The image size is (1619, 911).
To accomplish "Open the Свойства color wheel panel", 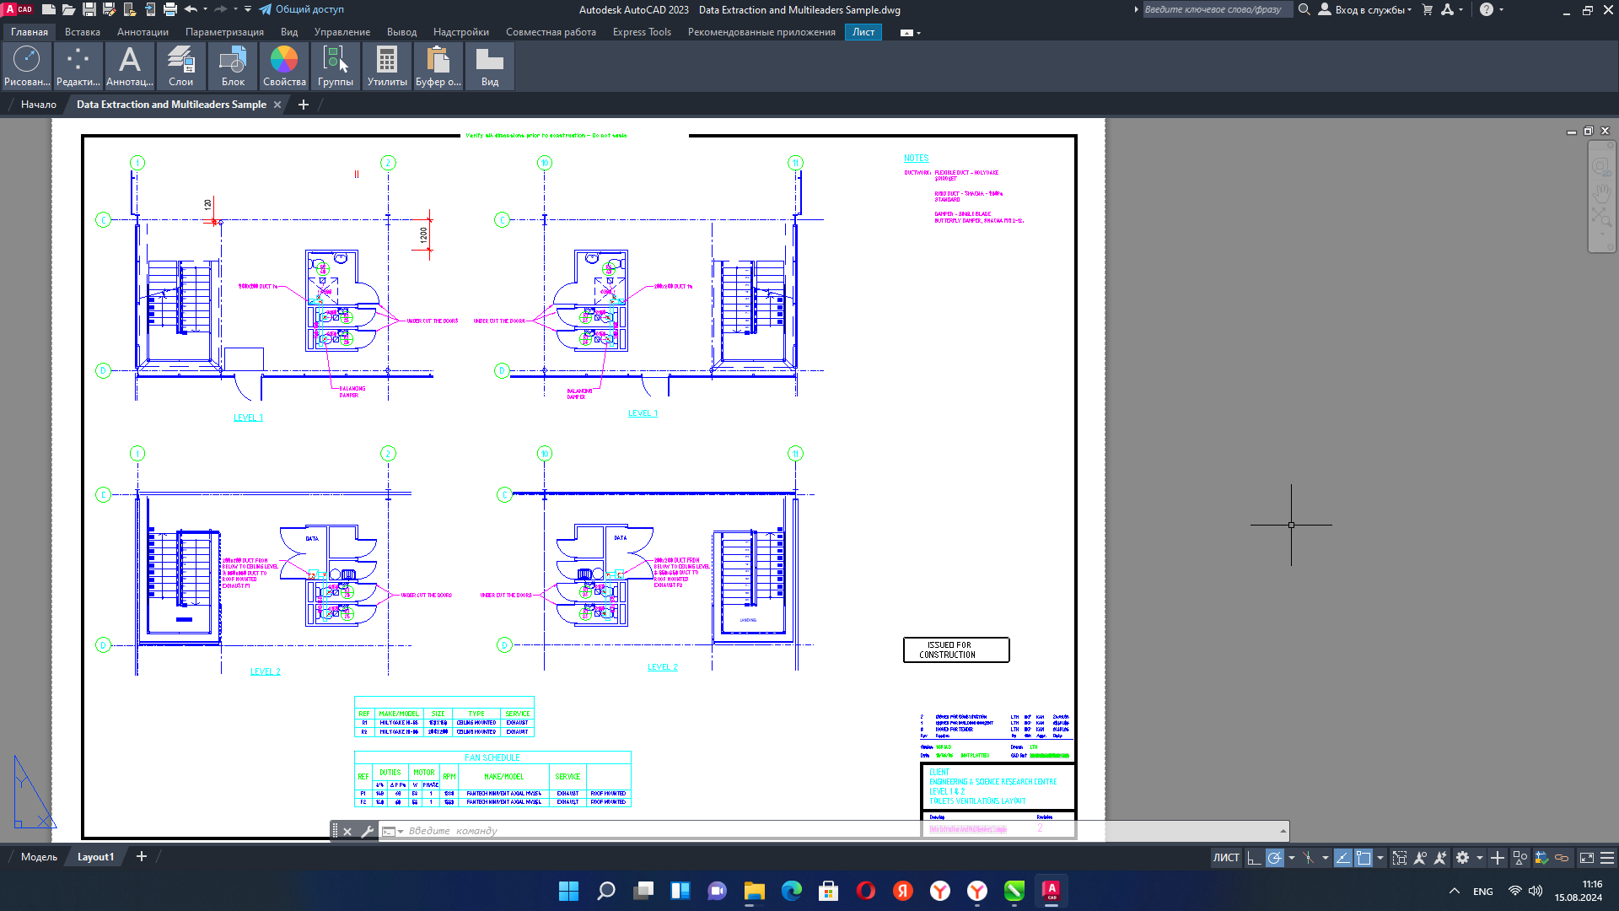I will pos(284,66).
